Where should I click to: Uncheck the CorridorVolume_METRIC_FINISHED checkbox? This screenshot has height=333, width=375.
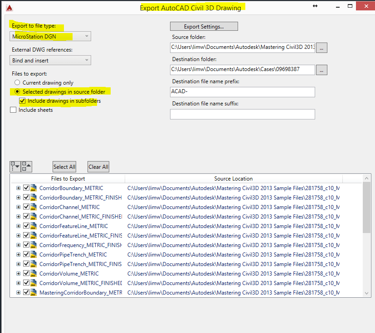[26, 283]
